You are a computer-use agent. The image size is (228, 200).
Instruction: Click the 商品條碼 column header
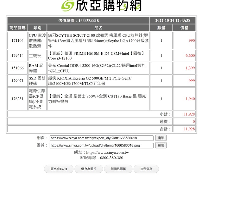click(x=17, y=28)
